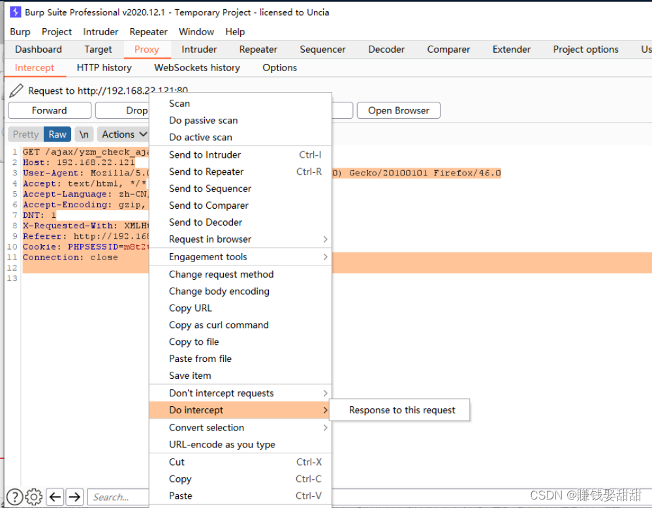Expand Do intercept submenu
This screenshot has height=508, width=652.
(x=240, y=410)
